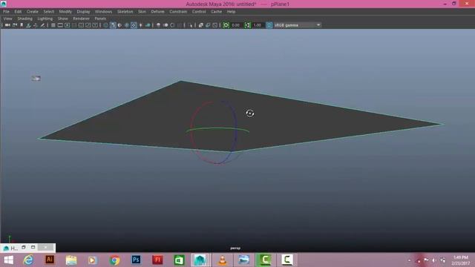
Task: Click the Lock Camera icon
Action: [x=15, y=25]
